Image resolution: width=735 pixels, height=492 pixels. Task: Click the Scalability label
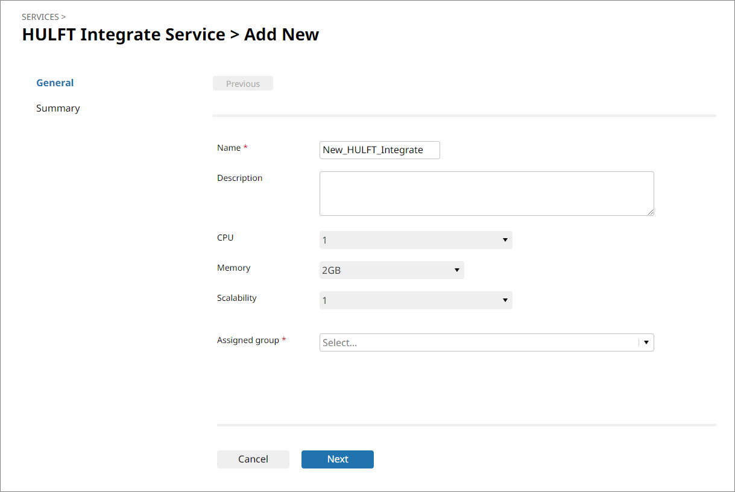pyautogui.click(x=236, y=298)
